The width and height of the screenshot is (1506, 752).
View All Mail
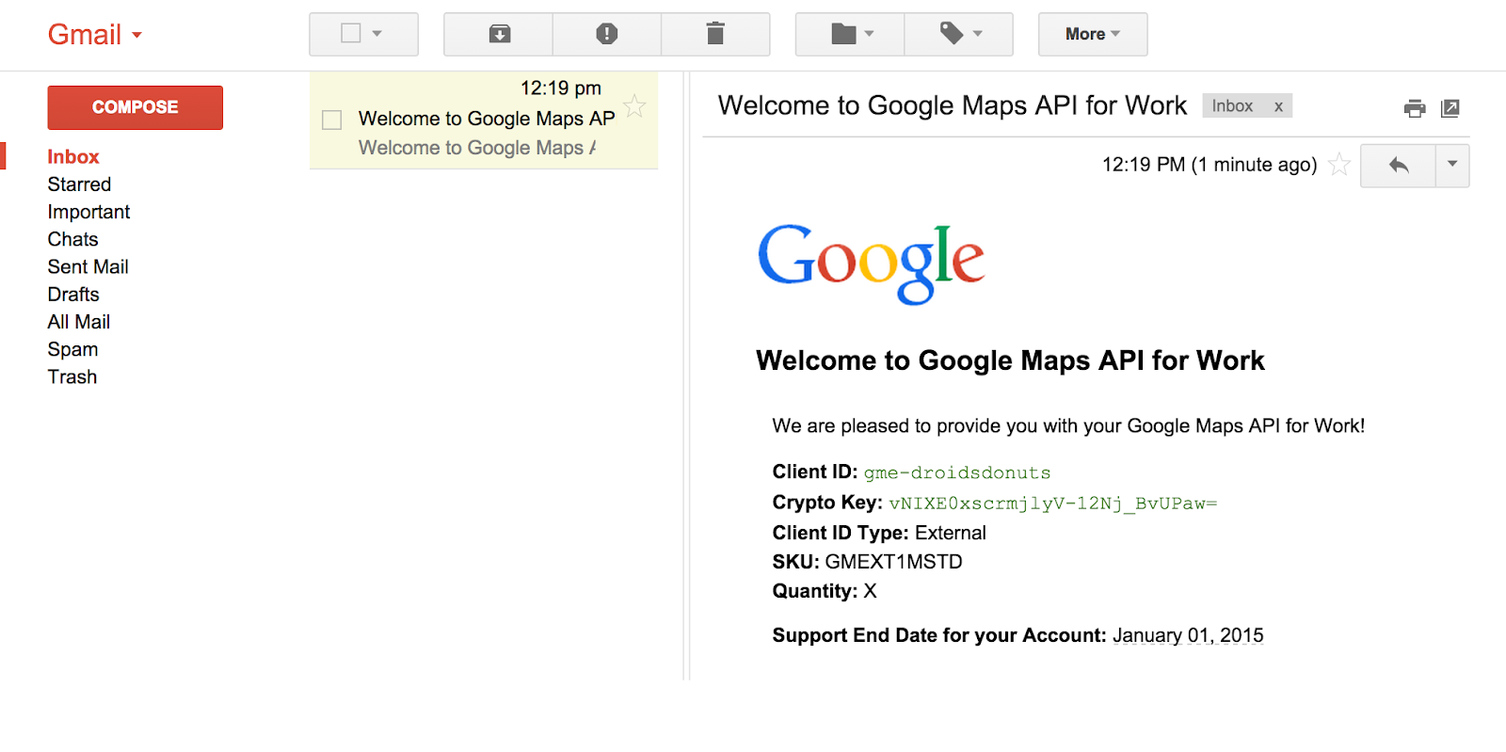point(79,322)
